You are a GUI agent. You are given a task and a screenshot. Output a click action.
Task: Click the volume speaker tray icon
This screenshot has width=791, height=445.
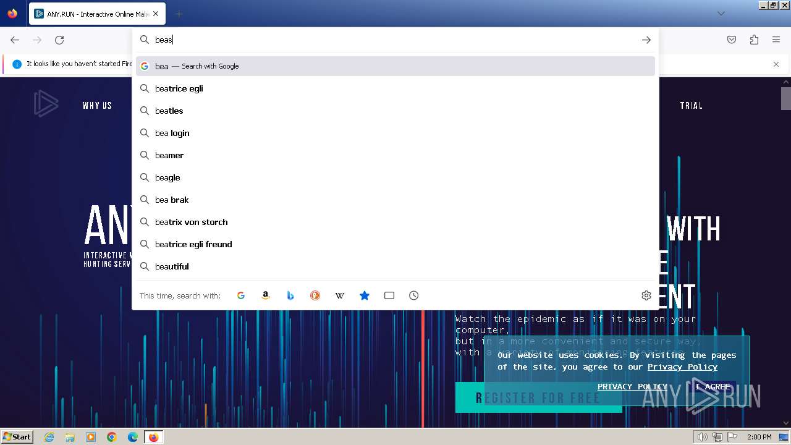pyautogui.click(x=702, y=437)
